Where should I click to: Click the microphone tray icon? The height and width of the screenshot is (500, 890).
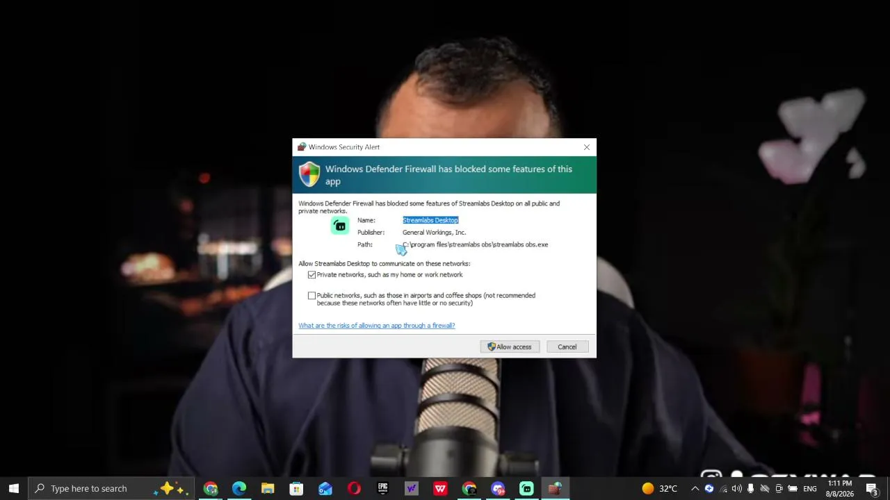750,488
